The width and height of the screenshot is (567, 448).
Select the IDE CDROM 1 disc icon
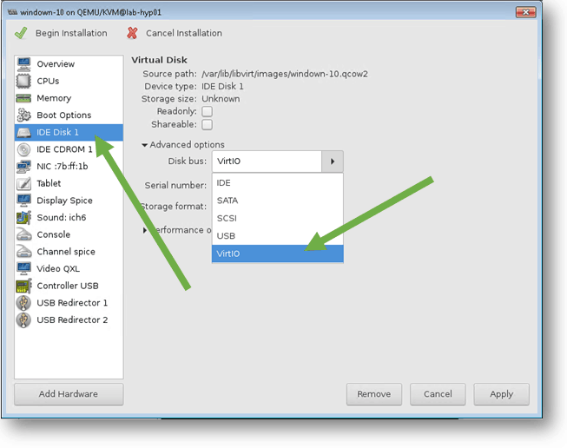point(23,149)
